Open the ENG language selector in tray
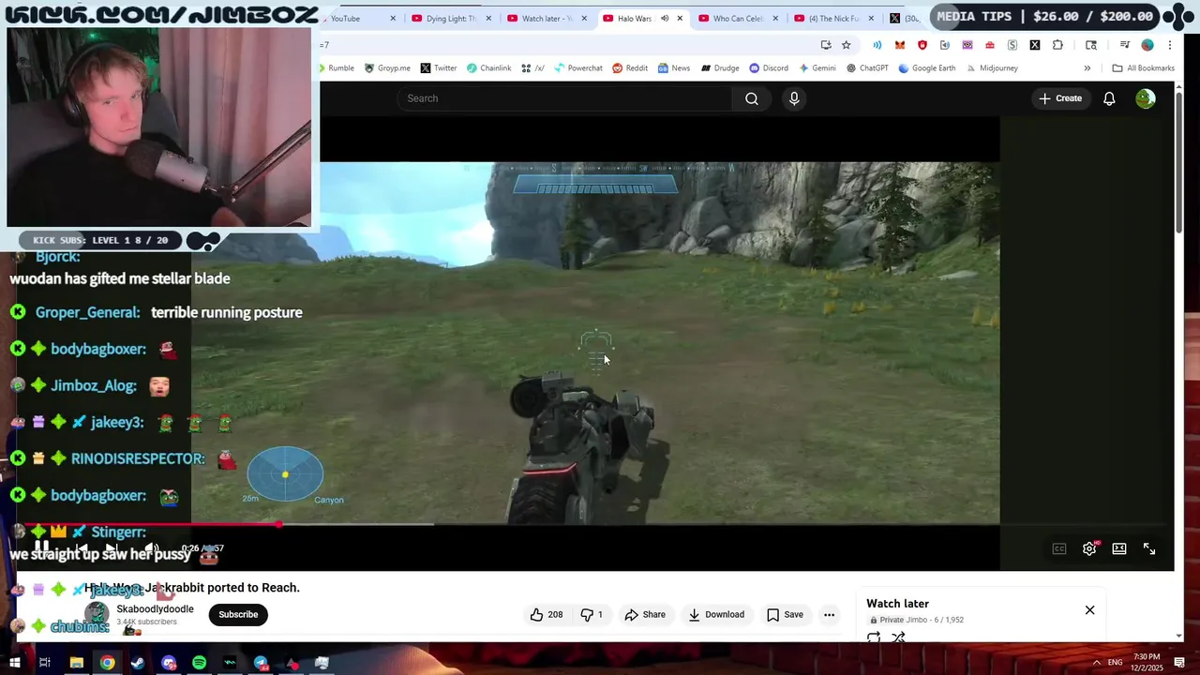 tap(1115, 663)
